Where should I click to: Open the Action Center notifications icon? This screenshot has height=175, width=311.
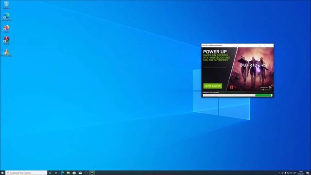click(x=308, y=173)
